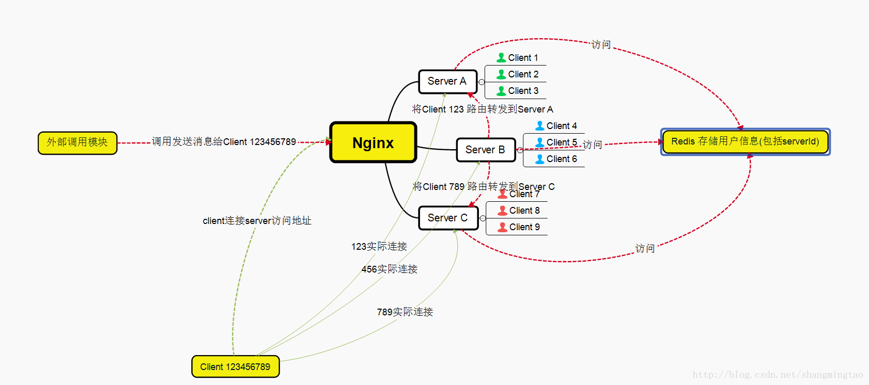This screenshot has height=385, width=869.
Task: Click the Client 3 label
Action: [x=523, y=91]
